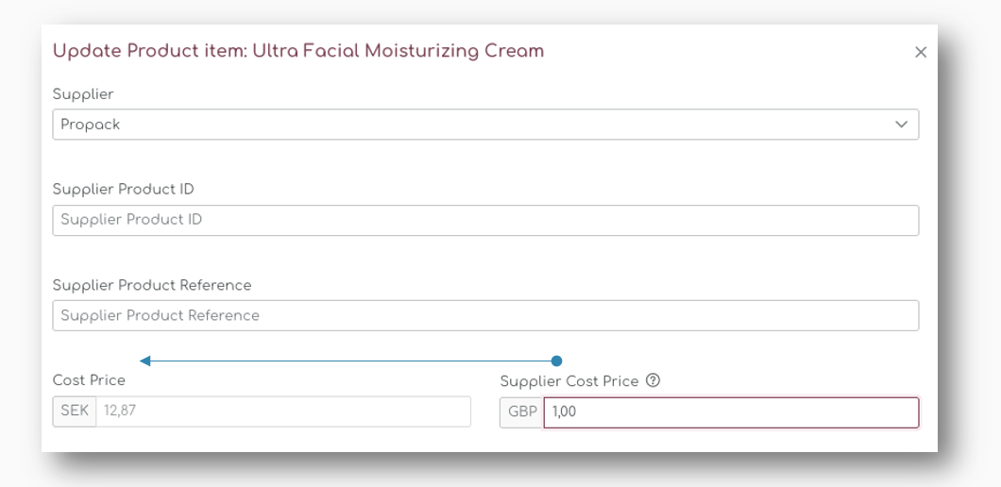The image size is (1001, 487).
Task: Click the Supplier Cost Price field showing 1,00
Action: pyautogui.click(x=731, y=412)
